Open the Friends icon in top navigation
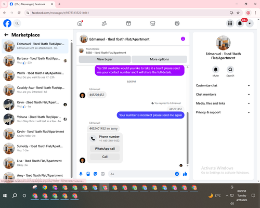 [x=104, y=23]
